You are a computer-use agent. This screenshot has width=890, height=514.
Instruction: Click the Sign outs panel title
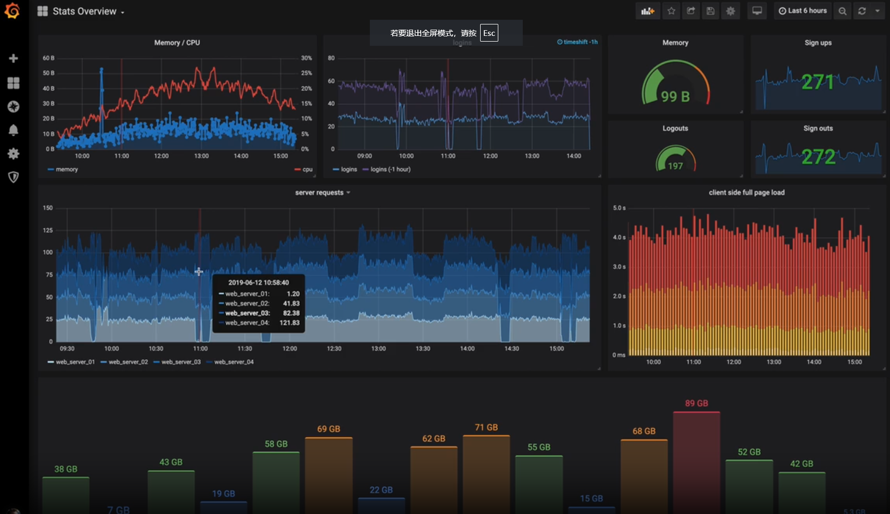pyautogui.click(x=818, y=128)
